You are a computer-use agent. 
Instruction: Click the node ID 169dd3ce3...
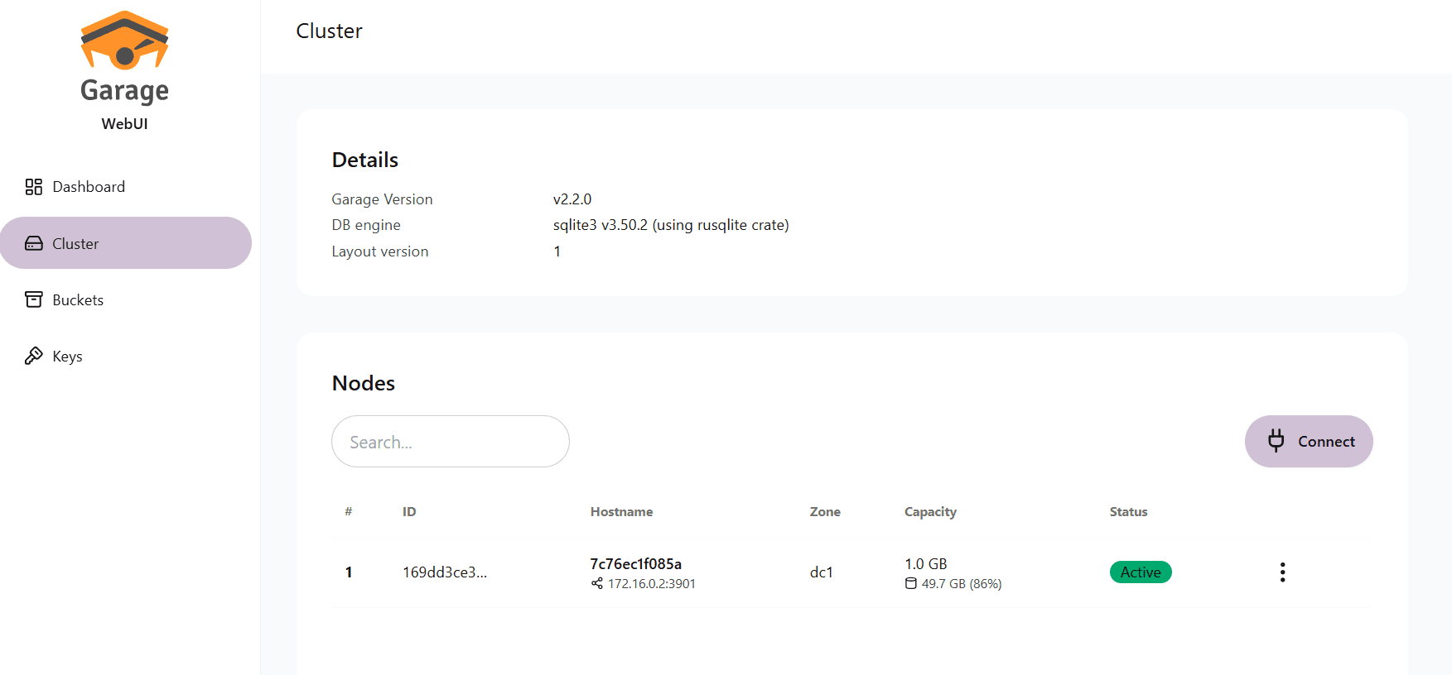(445, 572)
